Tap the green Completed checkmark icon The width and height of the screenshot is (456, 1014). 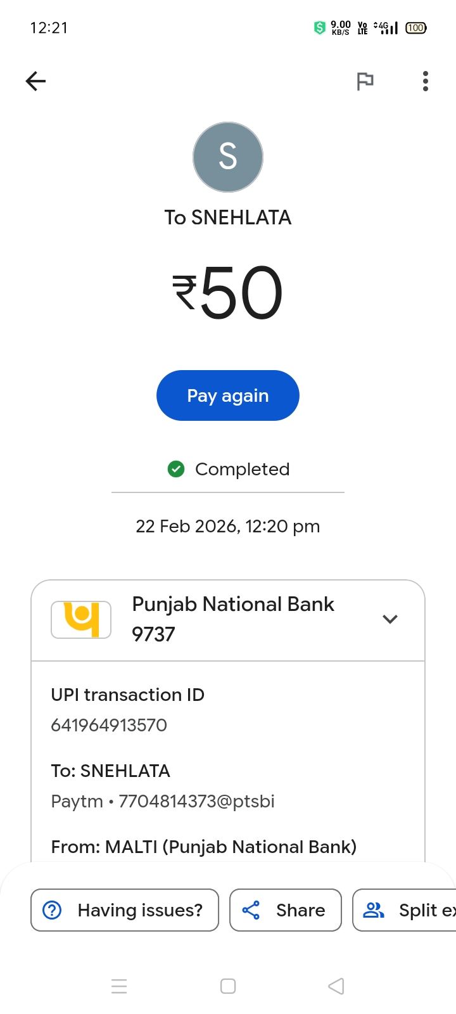point(176,469)
